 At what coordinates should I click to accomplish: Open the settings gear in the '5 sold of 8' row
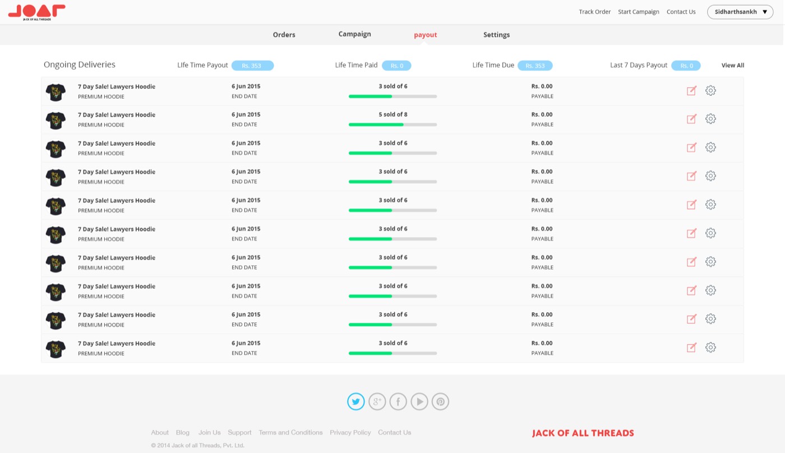click(710, 119)
